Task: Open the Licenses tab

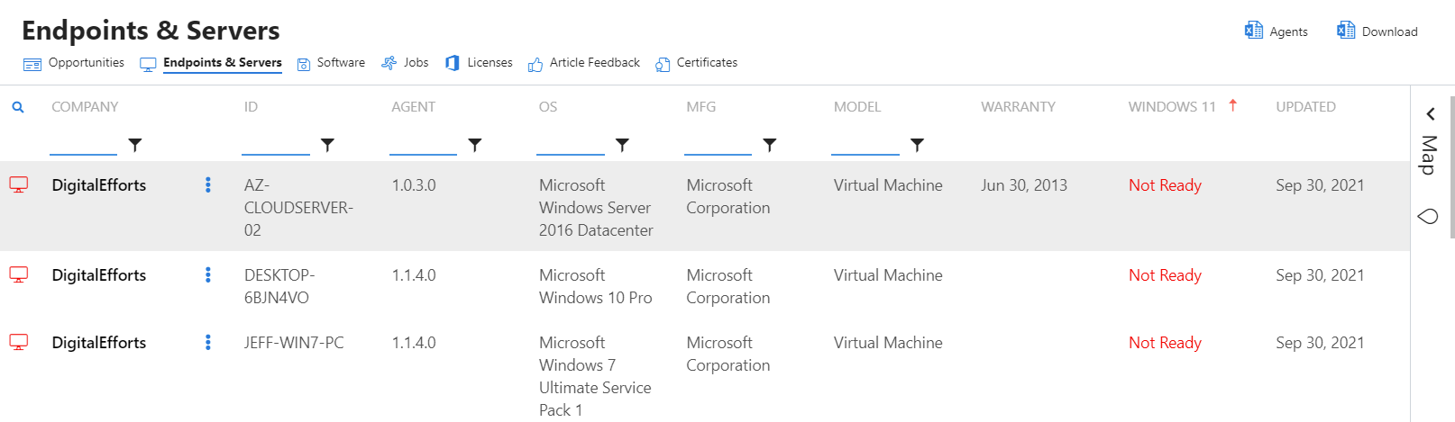Action: (479, 63)
